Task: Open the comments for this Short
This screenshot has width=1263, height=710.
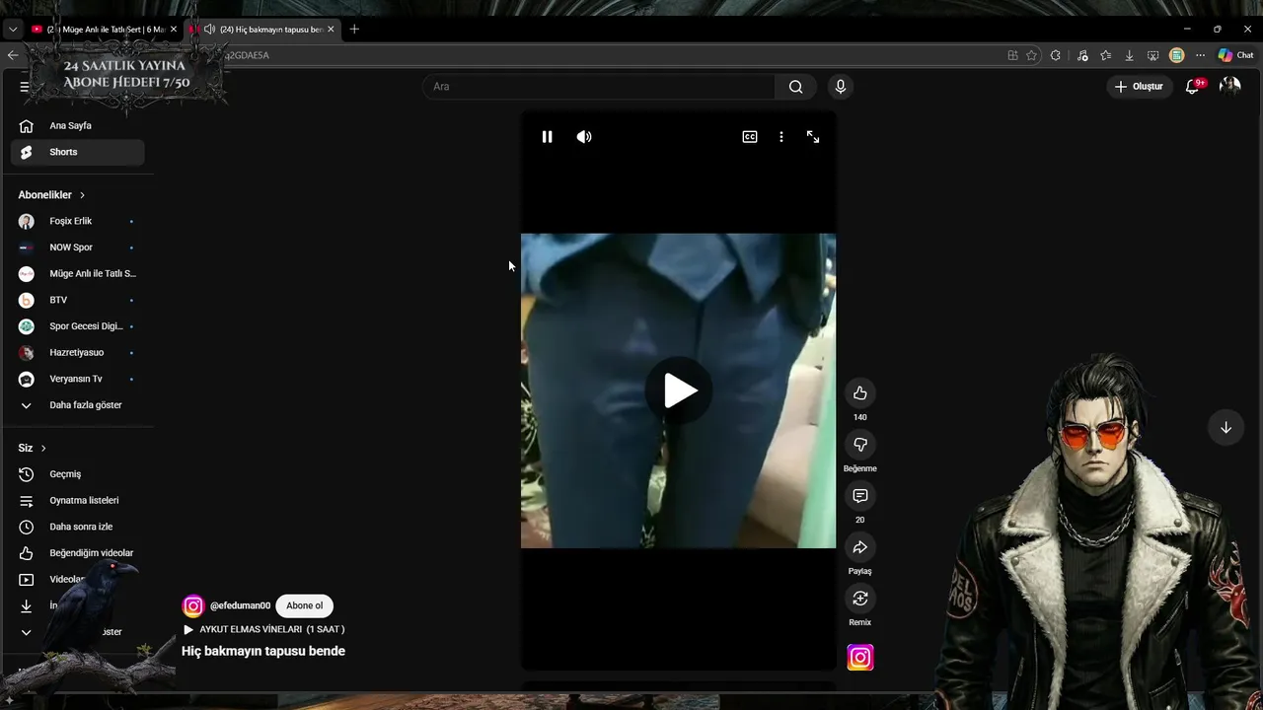Action: [x=860, y=496]
